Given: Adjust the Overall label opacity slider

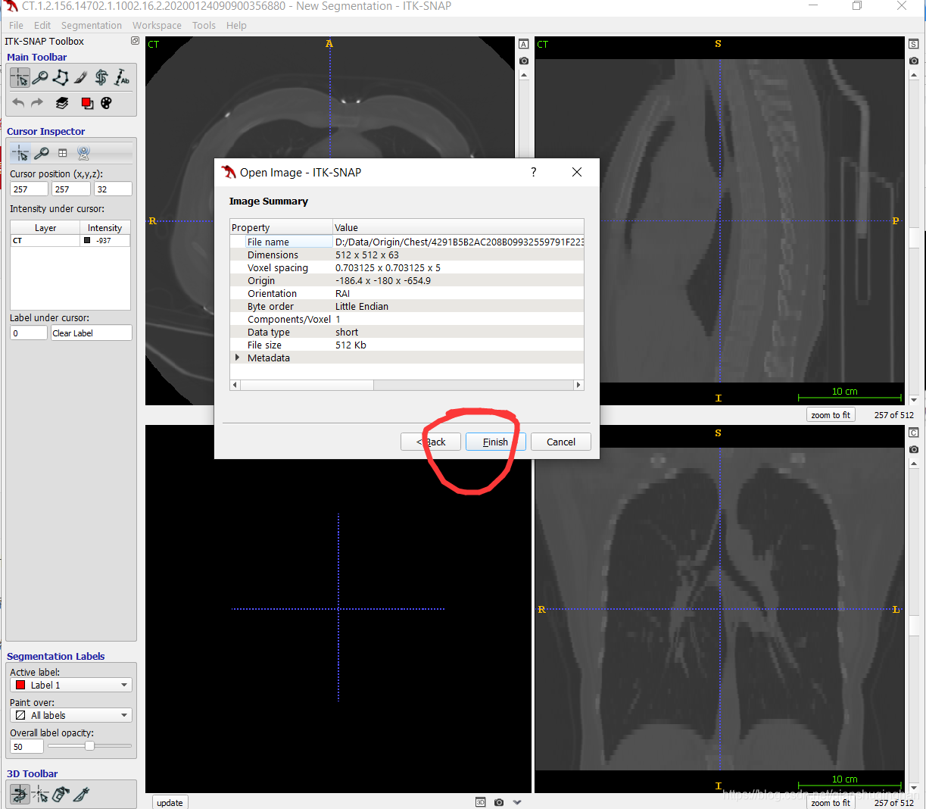Looking at the screenshot, I should coord(89,746).
